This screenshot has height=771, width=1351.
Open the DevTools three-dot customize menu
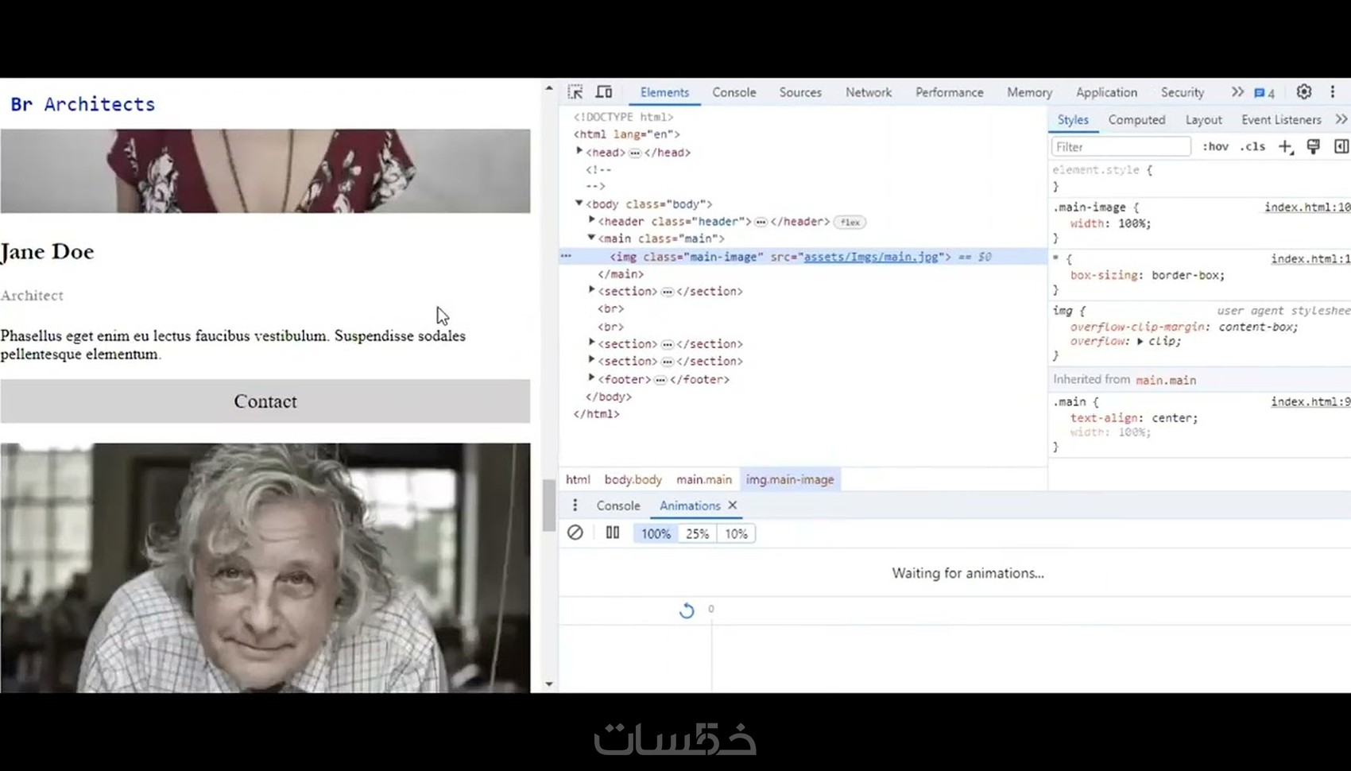(1333, 92)
